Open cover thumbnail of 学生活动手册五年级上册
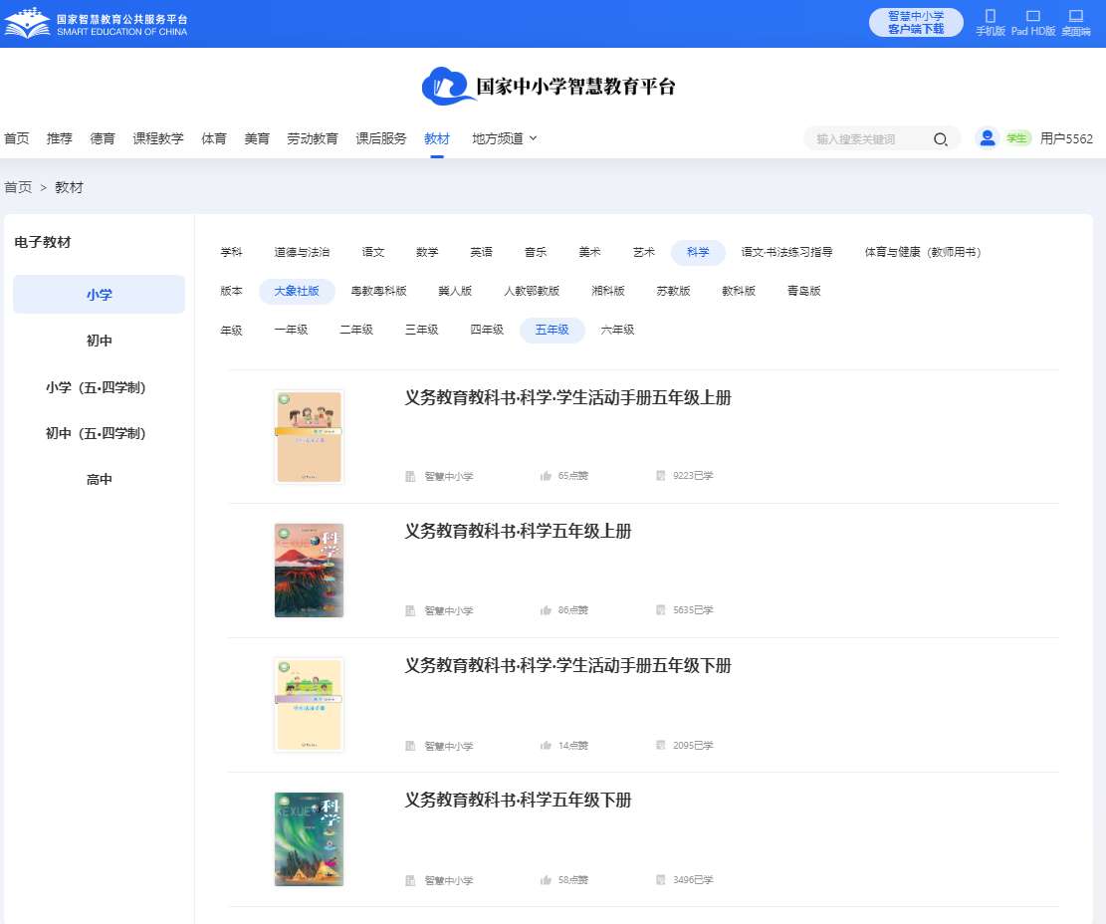 309,436
